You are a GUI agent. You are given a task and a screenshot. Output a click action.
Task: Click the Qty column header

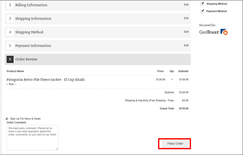tap(171, 71)
